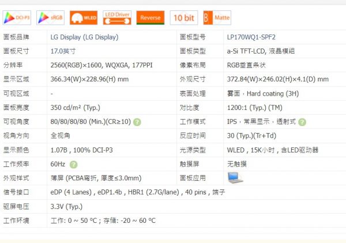Click the orange Reverse badge
The height and width of the screenshot is (243, 346).
(x=151, y=18)
